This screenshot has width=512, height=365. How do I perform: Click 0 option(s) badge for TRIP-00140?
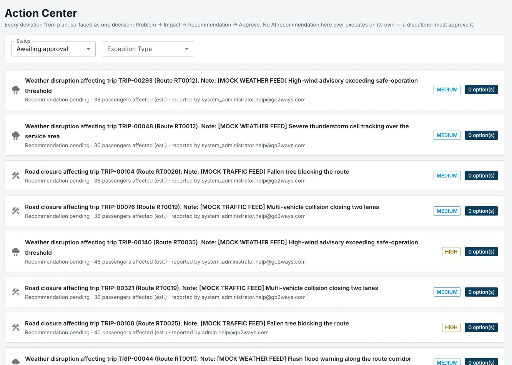point(481,252)
